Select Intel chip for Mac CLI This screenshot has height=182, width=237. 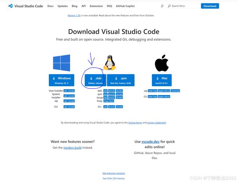click(x=152, y=96)
